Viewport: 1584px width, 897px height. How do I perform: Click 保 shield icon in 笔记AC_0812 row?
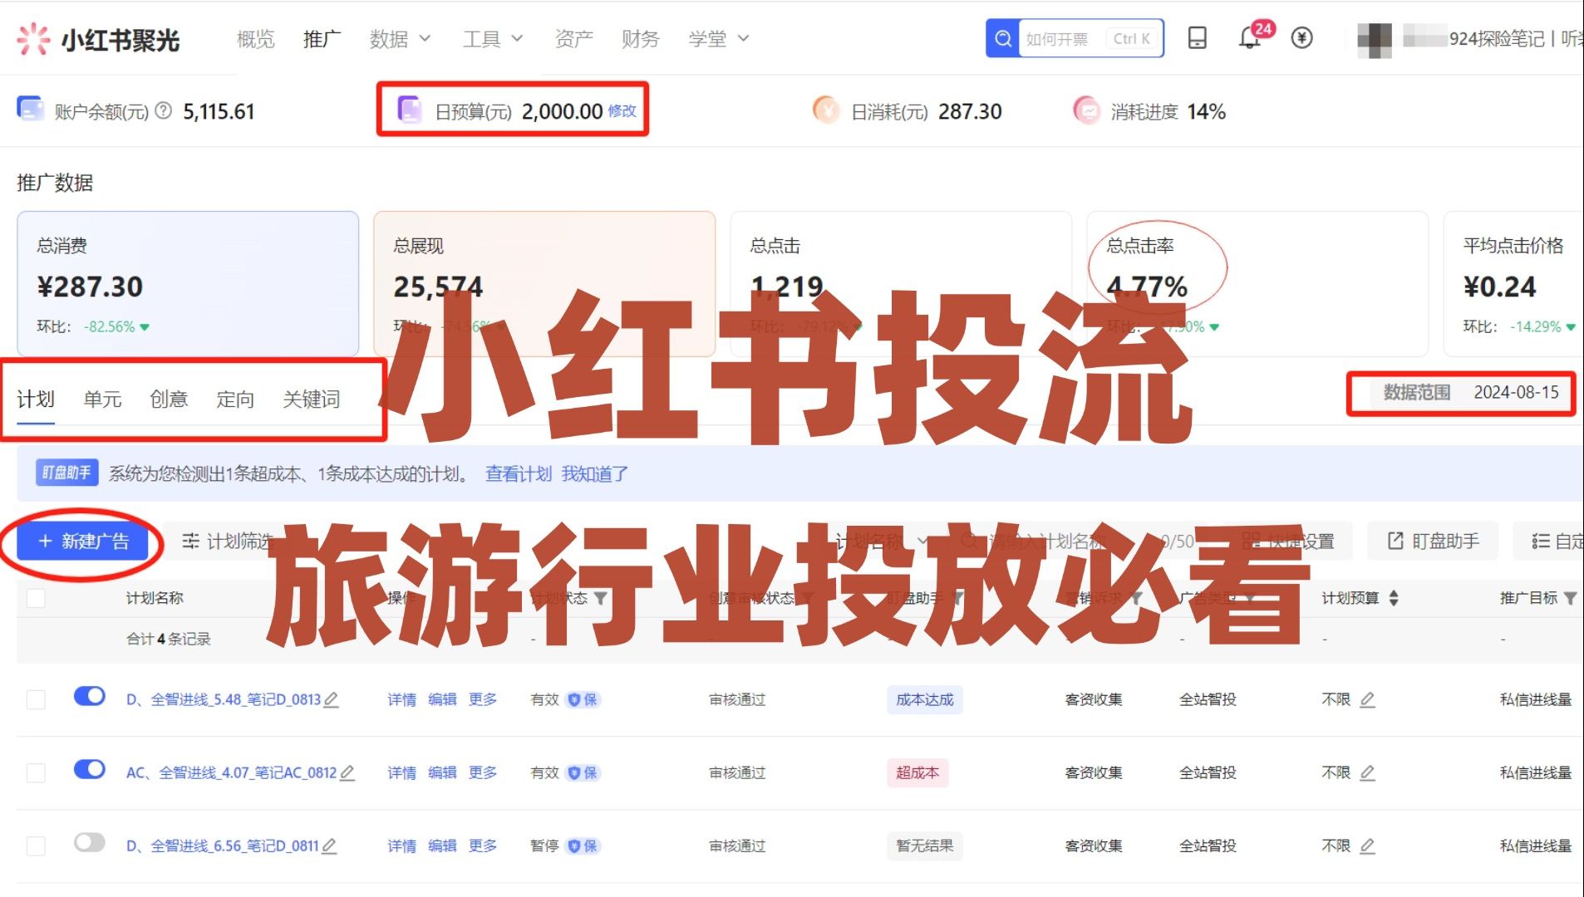[x=583, y=773]
